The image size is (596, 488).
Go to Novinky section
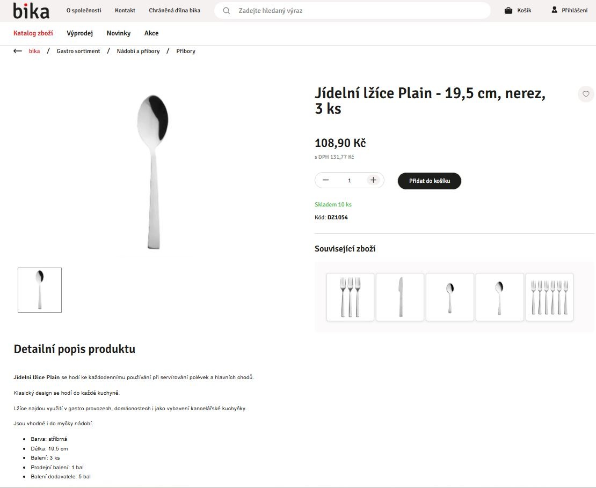119,33
